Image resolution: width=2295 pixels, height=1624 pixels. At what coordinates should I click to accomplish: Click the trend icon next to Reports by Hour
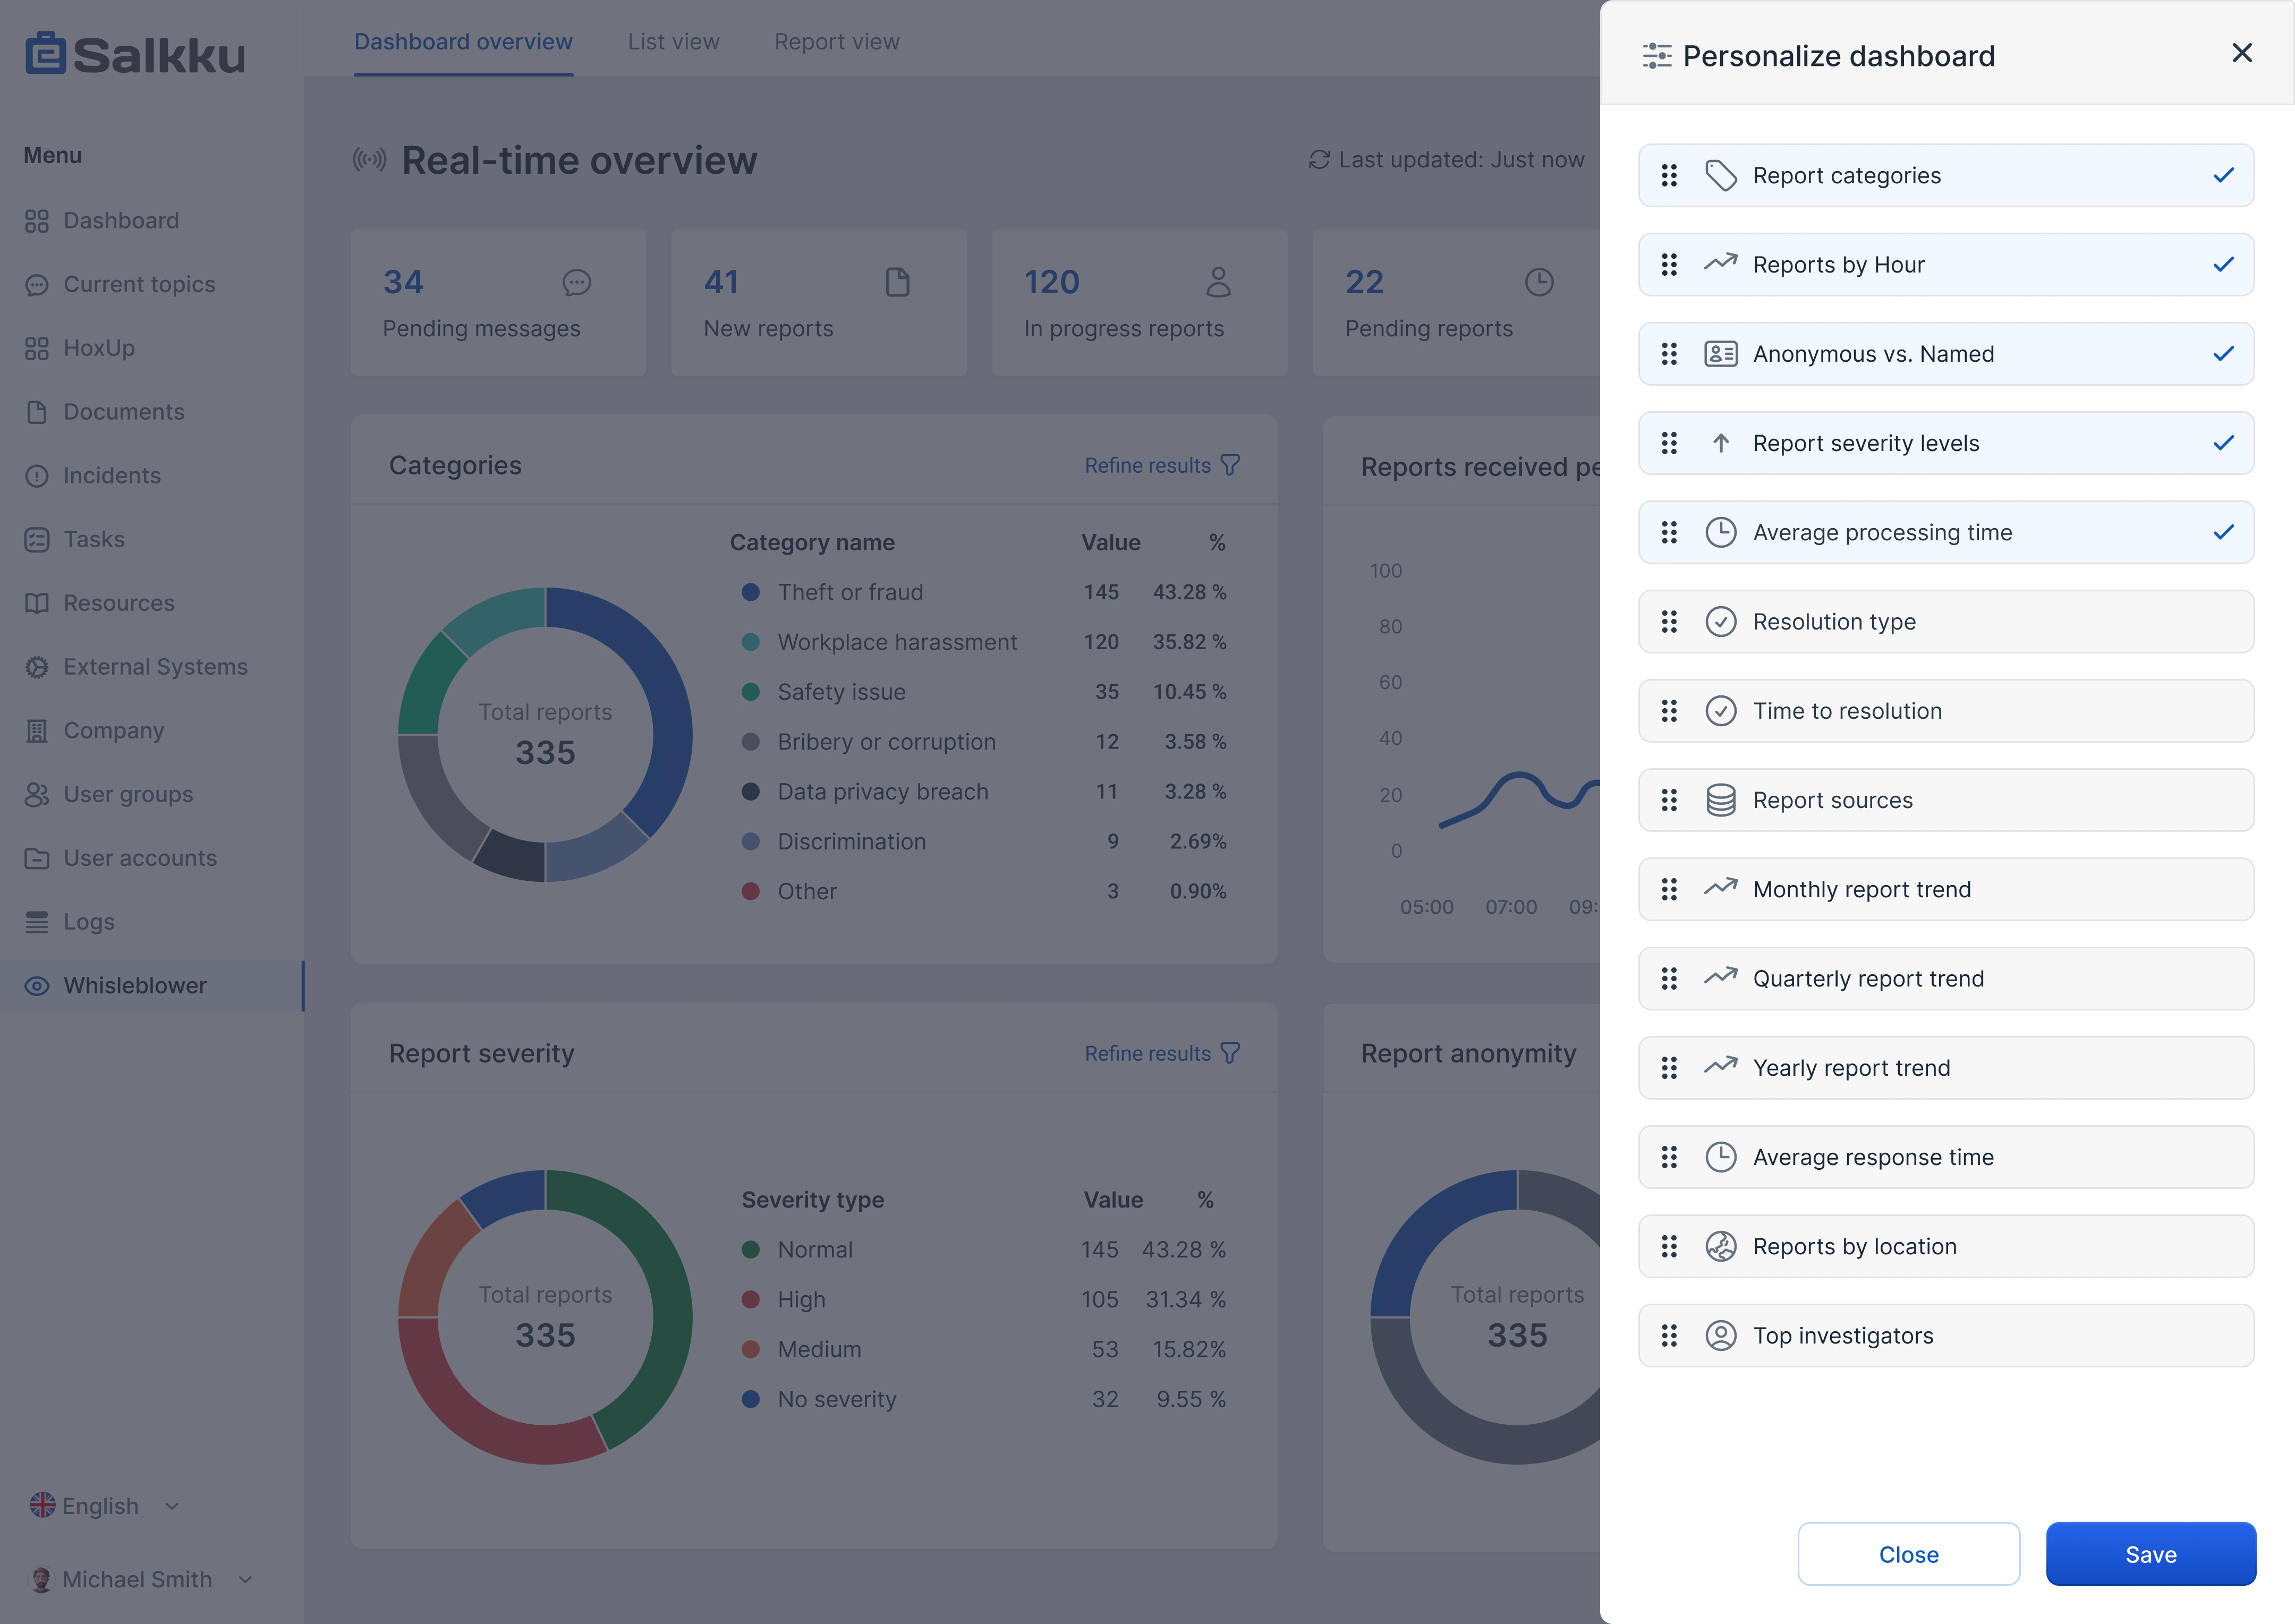(1720, 264)
